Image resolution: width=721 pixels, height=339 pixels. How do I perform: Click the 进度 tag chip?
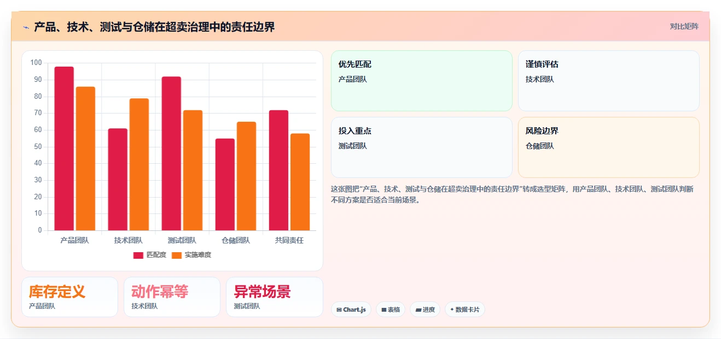tap(425, 310)
